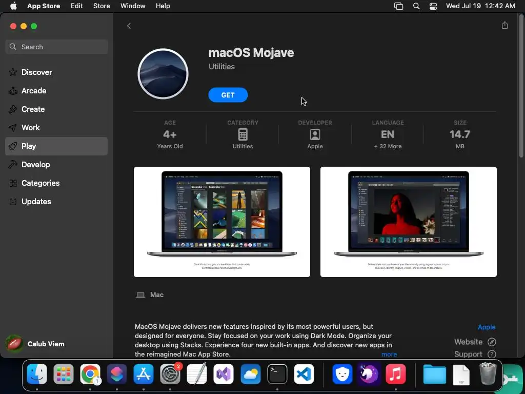Open Visual Studio from the Dock

click(224, 374)
